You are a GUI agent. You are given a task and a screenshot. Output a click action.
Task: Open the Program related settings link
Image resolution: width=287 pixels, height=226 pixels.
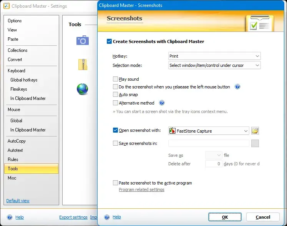tap(141, 189)
